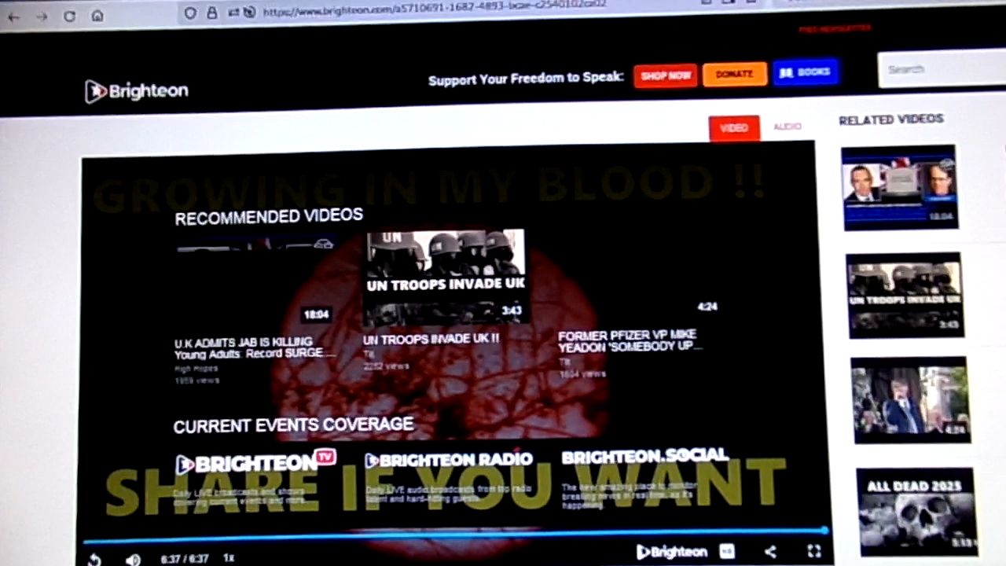Mute the video using the speaker icon
The image size is (1006, 566).
pyautogui.click(x=133, y=559)
